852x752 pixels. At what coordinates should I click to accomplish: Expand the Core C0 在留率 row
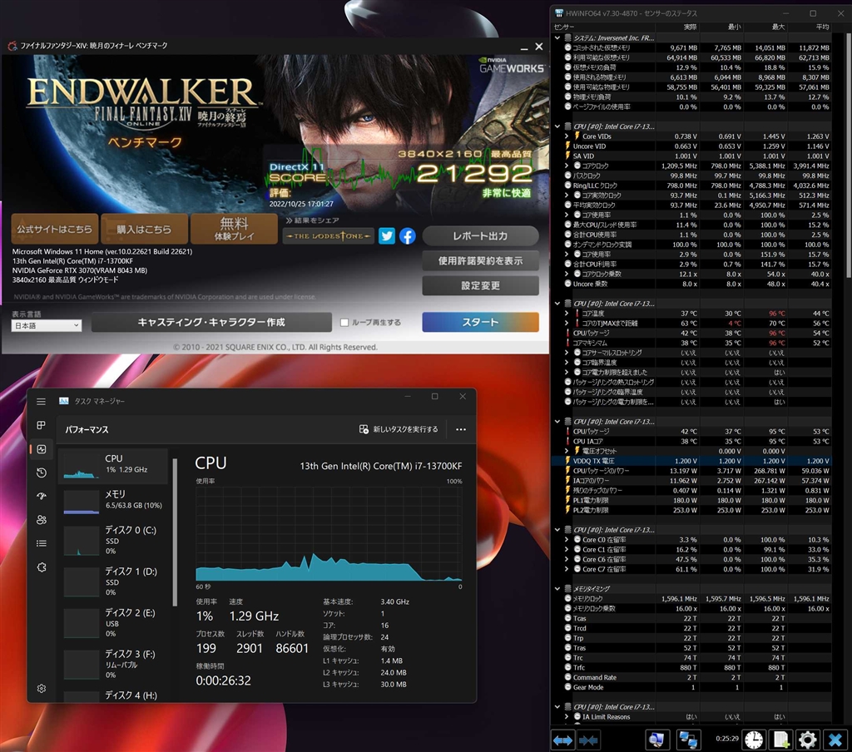[567, 540]
